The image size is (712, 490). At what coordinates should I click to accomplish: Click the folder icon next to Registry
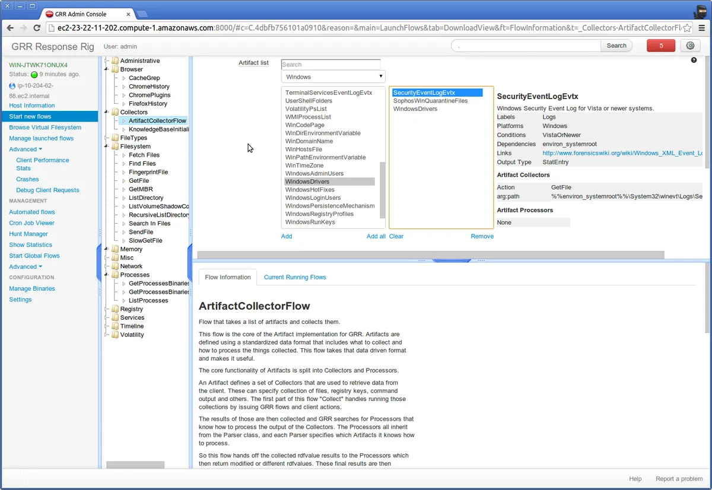tap(115, 308)
